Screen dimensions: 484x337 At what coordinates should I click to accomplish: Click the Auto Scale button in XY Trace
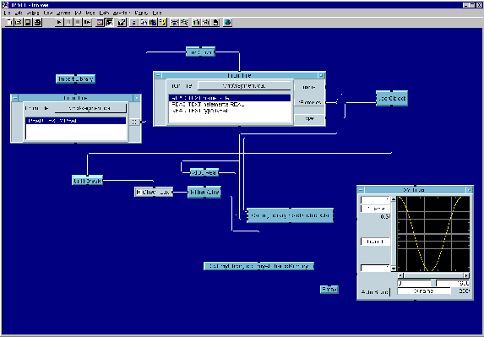pyautogui.click(x=375, y=291)
